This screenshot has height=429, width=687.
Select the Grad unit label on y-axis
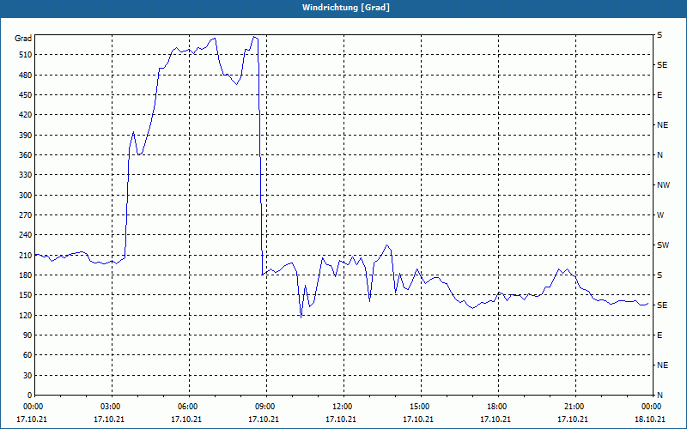[23, 39]
